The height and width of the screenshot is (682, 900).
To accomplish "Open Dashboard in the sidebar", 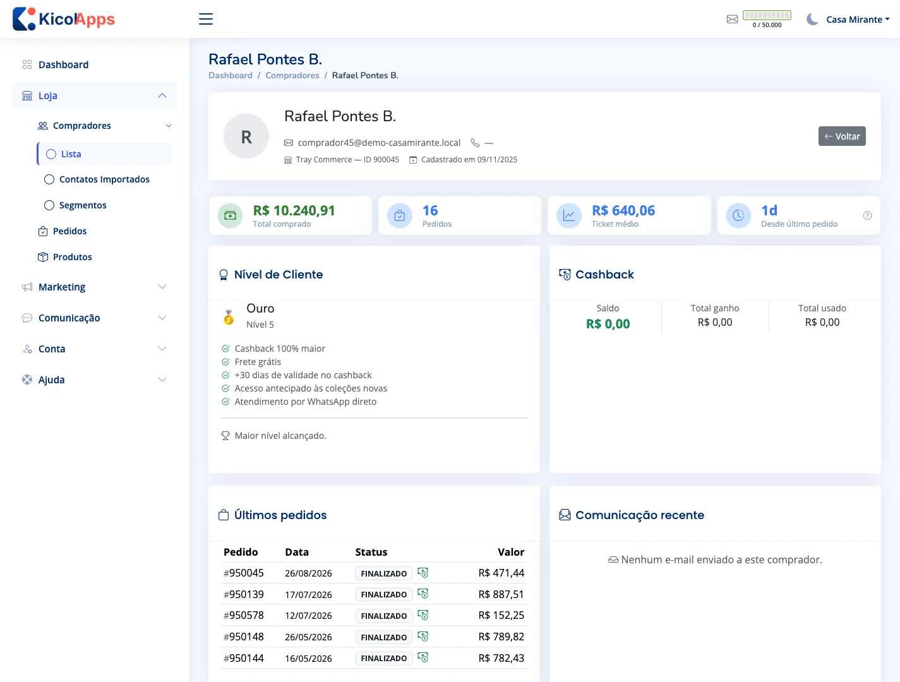I will (95, 64).
